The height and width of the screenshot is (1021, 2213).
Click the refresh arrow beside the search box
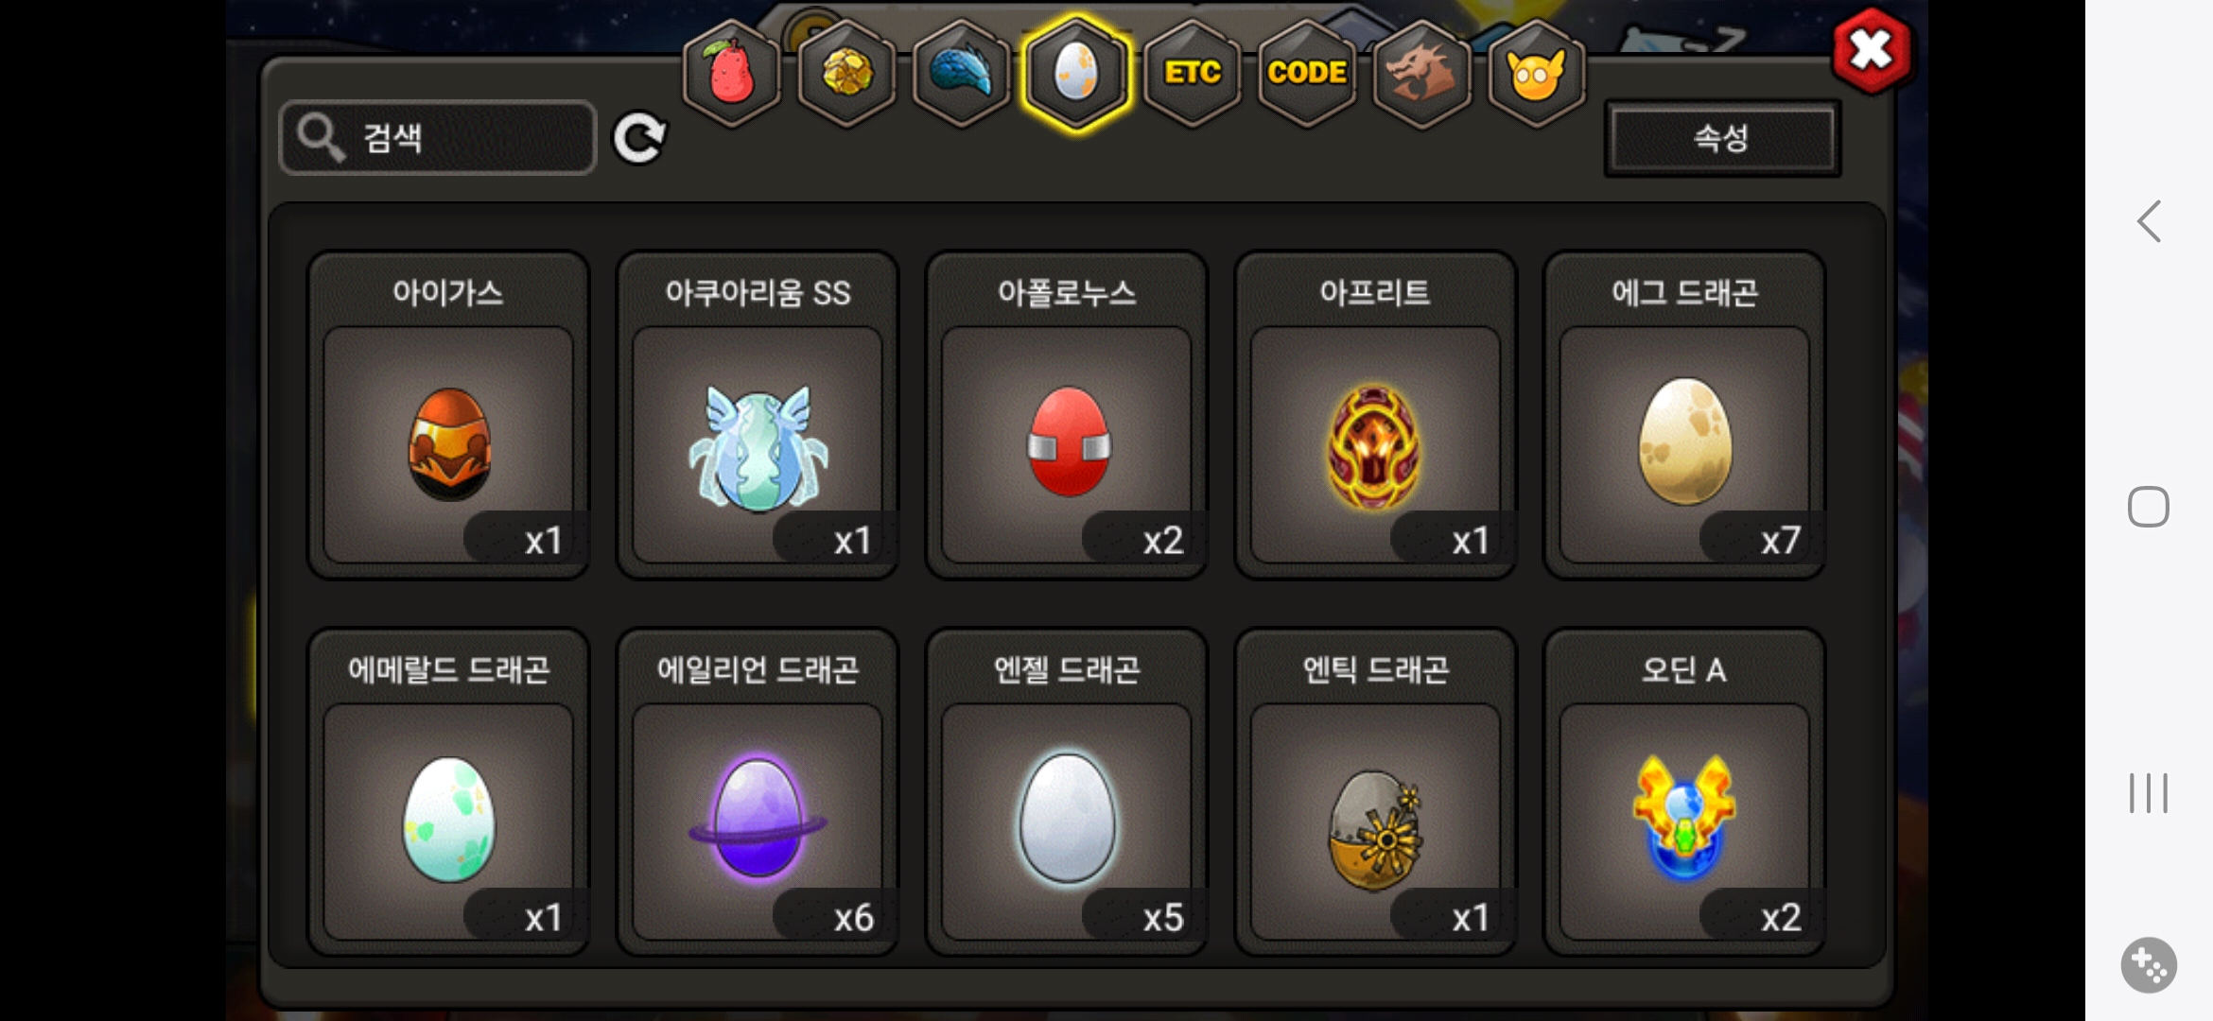coord(639,139)
